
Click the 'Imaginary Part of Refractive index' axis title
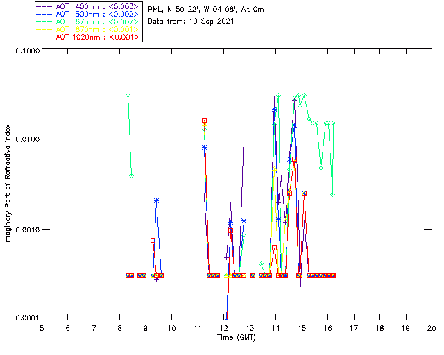(x=8, y=184)
